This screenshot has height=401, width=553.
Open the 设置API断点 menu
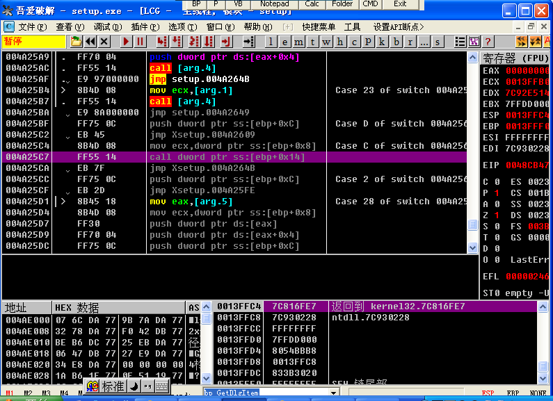(x=398, y=27)
